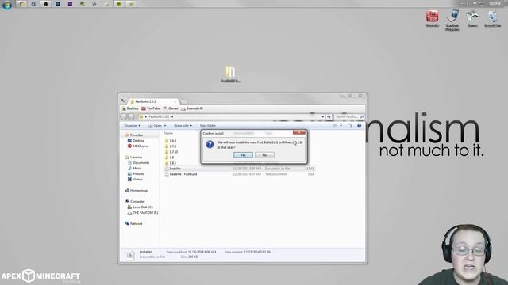Select the 1.7.10 folder

(171, 151)
